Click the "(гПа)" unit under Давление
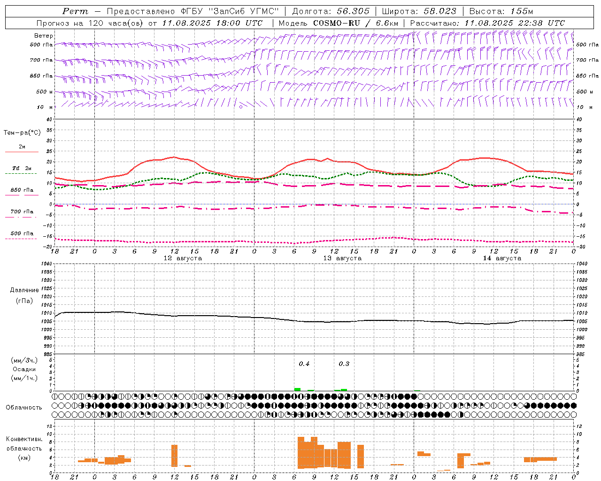Image resolution: width=601 pixels, height=481 pixels. (x=24, y=301)
